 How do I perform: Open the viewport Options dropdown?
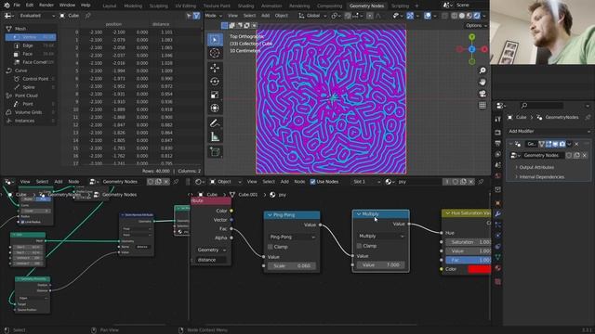[x=476, y=25]
